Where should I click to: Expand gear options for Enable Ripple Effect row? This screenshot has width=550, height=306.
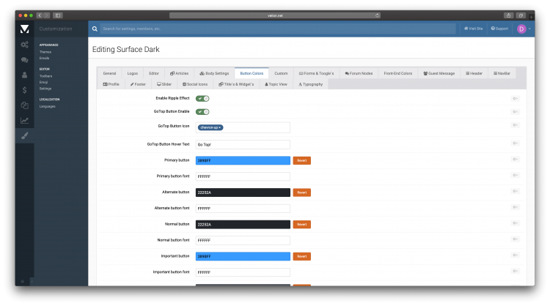point(515,98)
